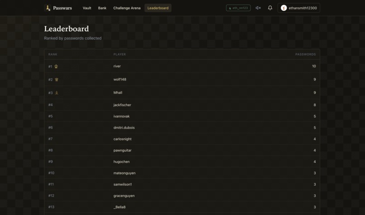
Task: Click ivannovak's password count of 5
Action: (315, 117)
